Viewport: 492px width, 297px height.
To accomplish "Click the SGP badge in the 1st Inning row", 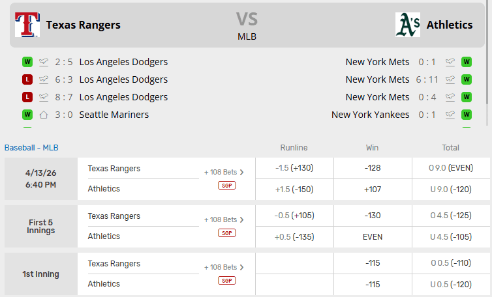I will 227,281.
